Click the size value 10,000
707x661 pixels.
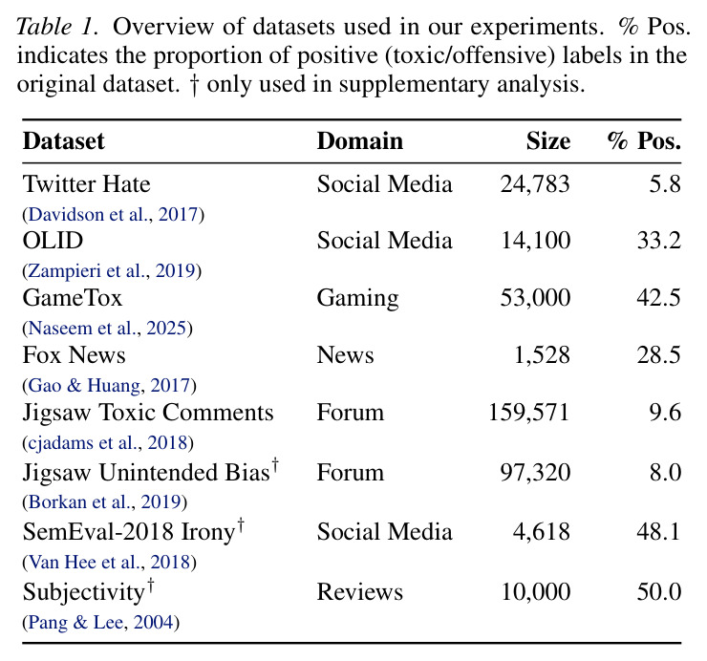click(x=536, y=591)
